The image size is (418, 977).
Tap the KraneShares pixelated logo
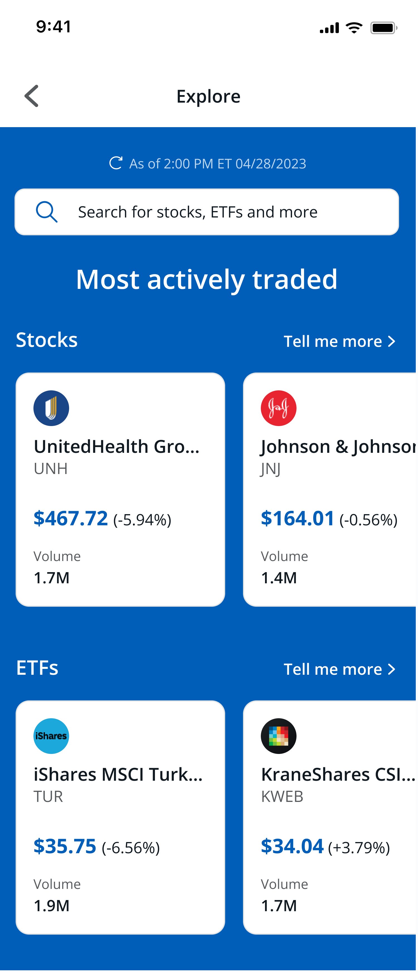click(279, 736)
